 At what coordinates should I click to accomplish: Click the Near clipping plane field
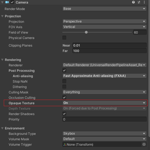click(x=110, y=45)
